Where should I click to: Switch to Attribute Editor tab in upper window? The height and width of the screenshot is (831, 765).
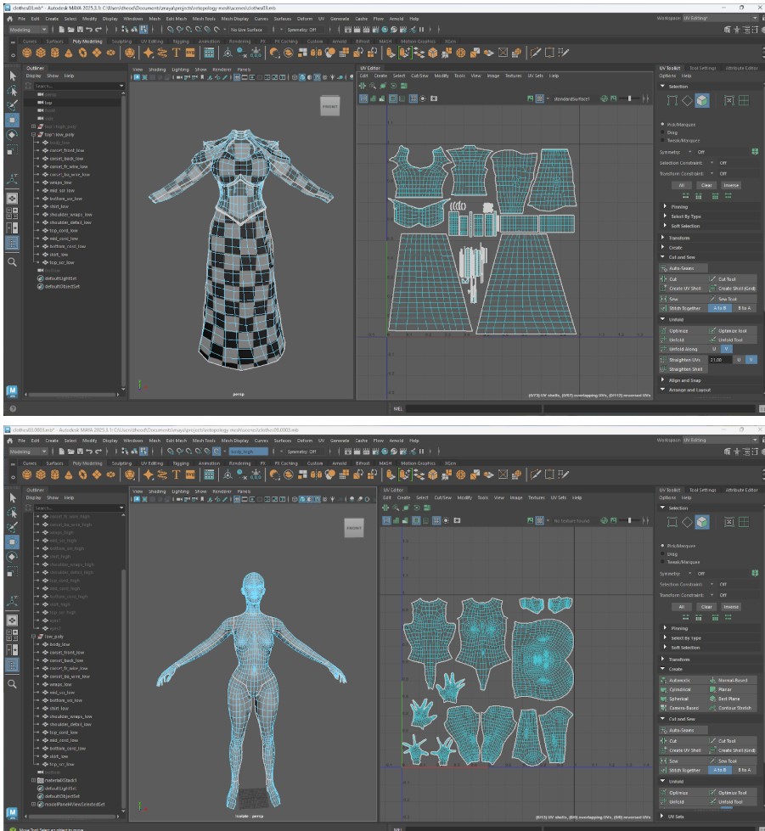tap(741, 68)
